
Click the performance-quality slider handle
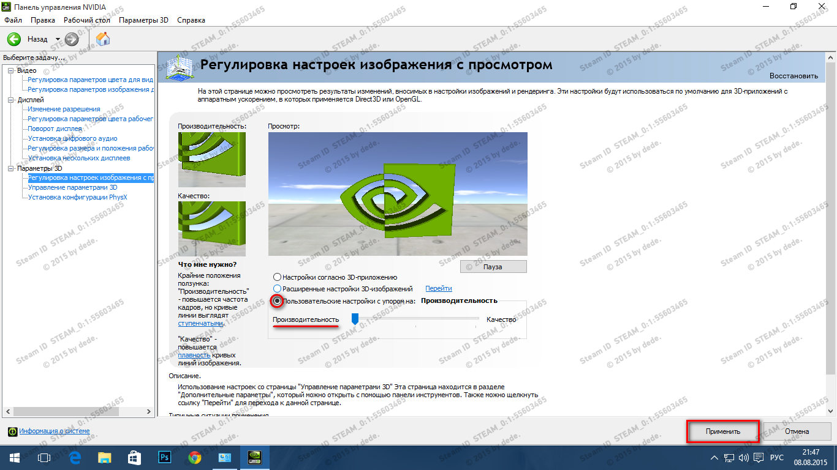[354, 319]
